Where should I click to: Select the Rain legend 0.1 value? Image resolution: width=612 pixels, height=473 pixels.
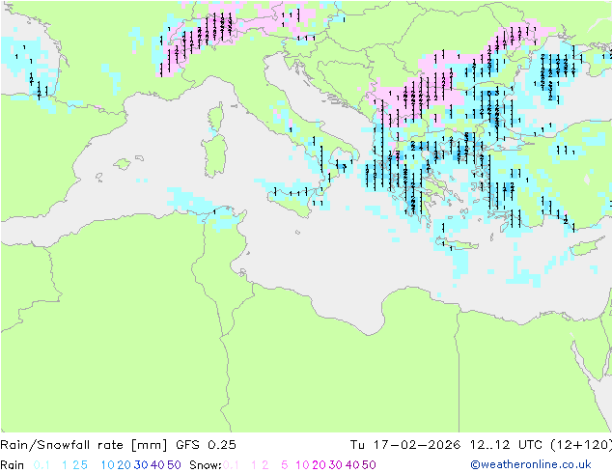click(42, 465)
